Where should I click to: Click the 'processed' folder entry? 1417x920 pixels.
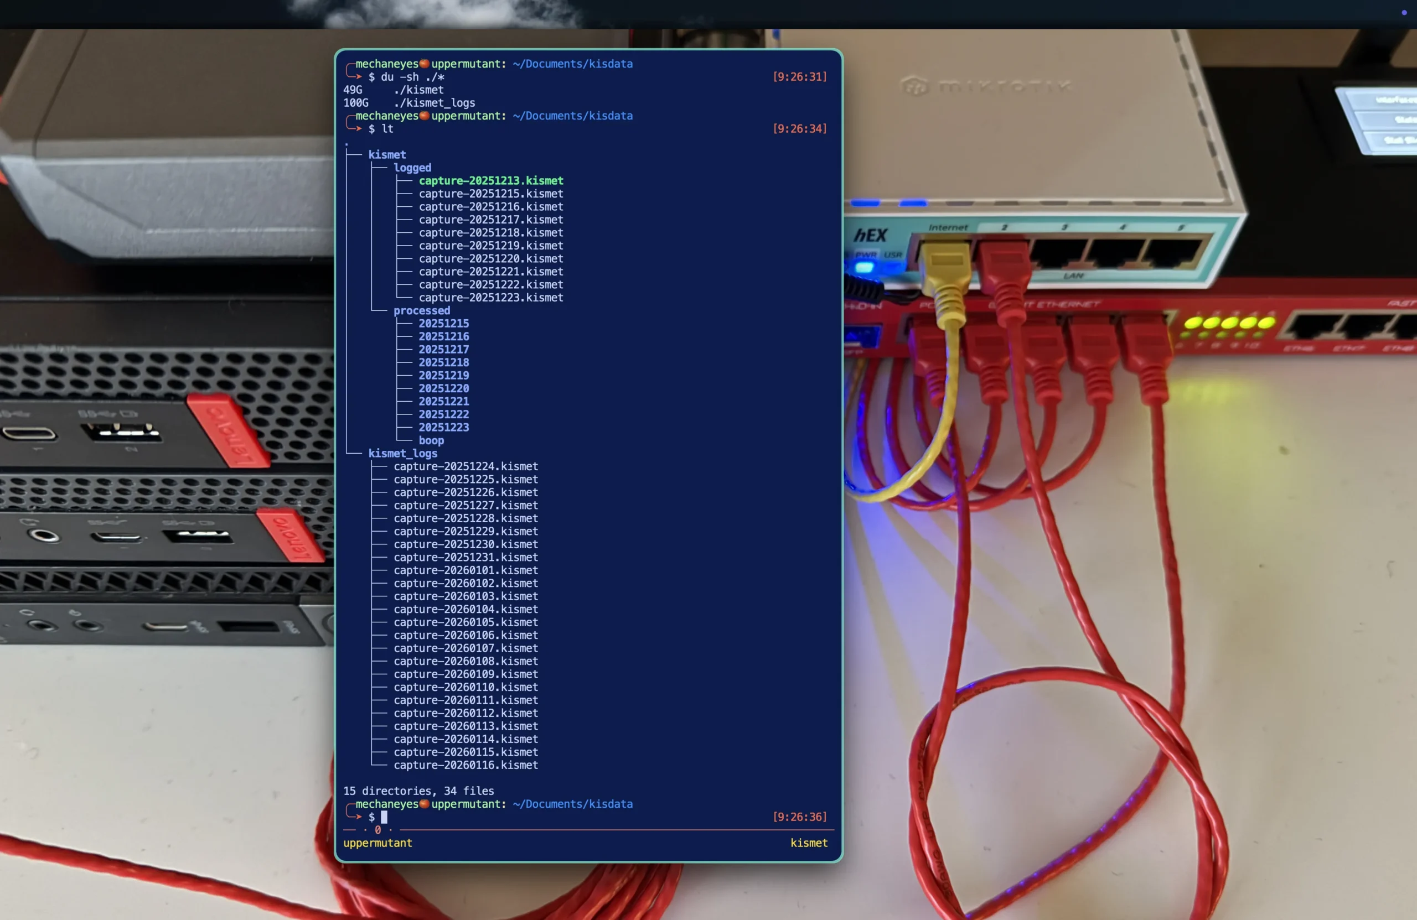(422, 310)
